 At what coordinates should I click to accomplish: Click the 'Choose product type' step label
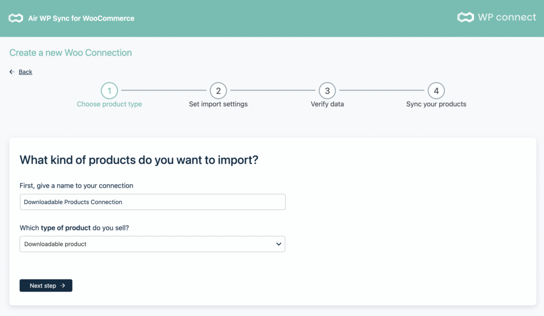tap(109, 104)
